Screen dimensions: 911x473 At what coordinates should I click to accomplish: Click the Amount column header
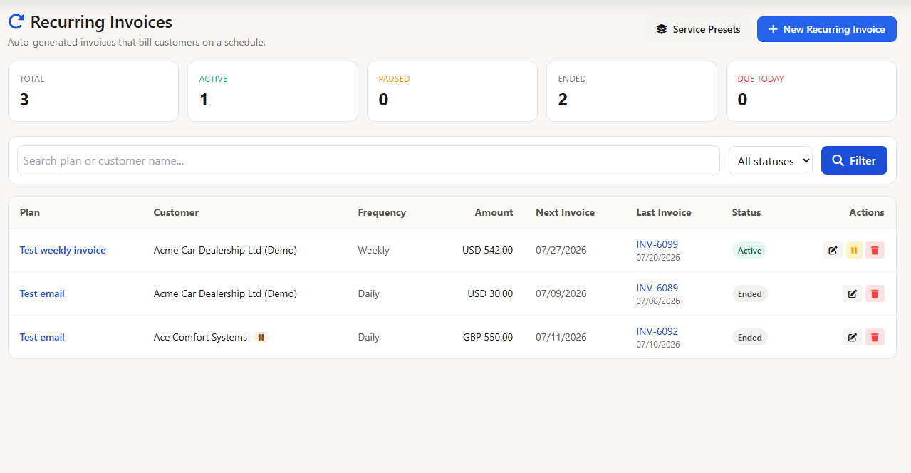(494, 212)
